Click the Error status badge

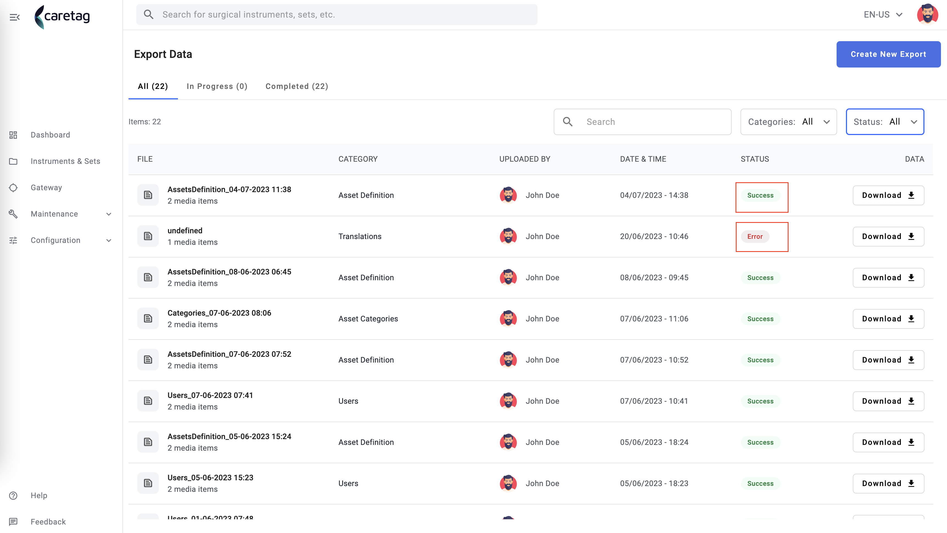point(755,236)
